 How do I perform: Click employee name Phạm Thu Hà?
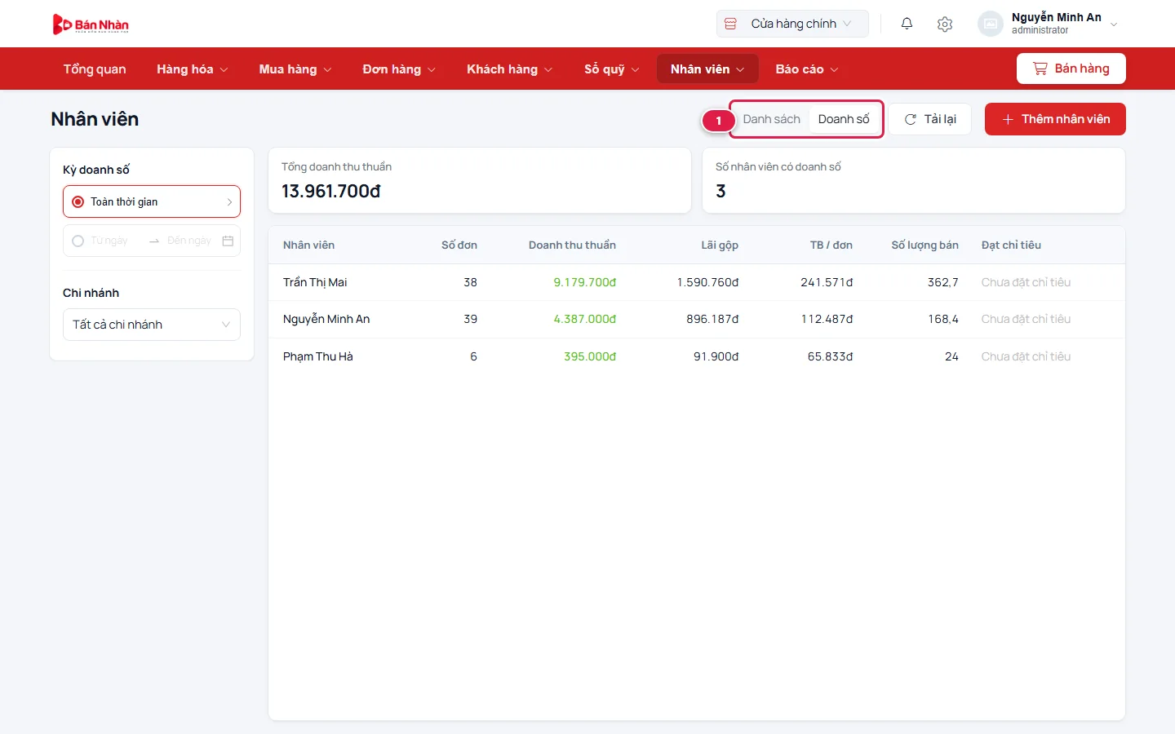318,356
